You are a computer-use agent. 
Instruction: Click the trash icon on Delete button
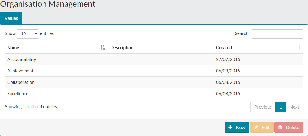280,128
